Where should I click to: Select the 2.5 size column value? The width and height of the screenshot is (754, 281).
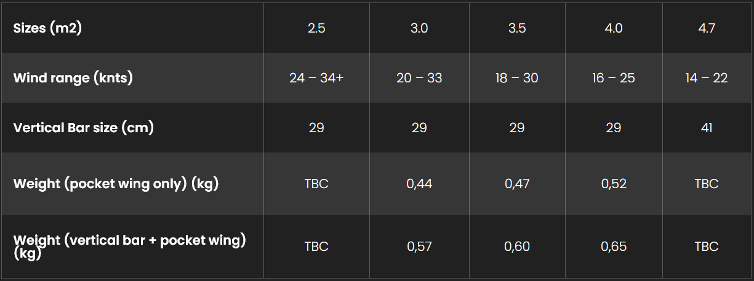pos(316,28)
